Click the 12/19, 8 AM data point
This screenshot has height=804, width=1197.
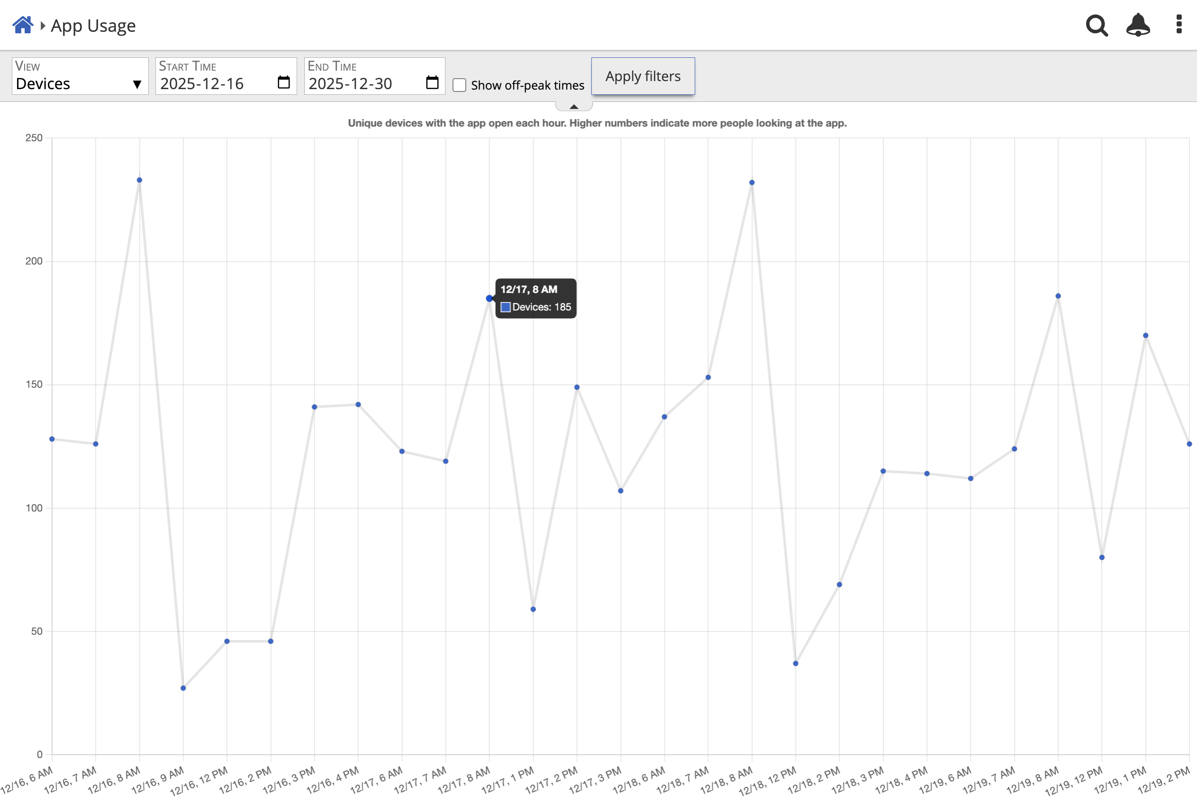point(1058,296)
